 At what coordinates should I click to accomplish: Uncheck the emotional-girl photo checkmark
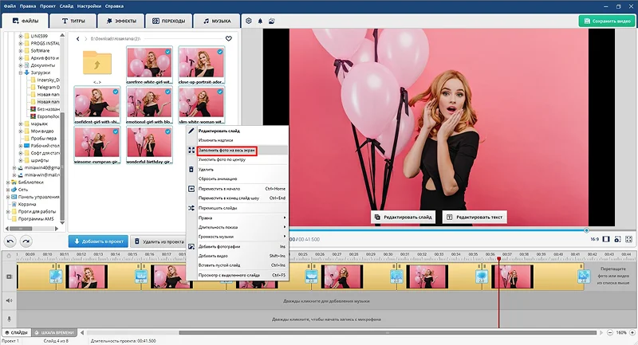click(167, 92)
